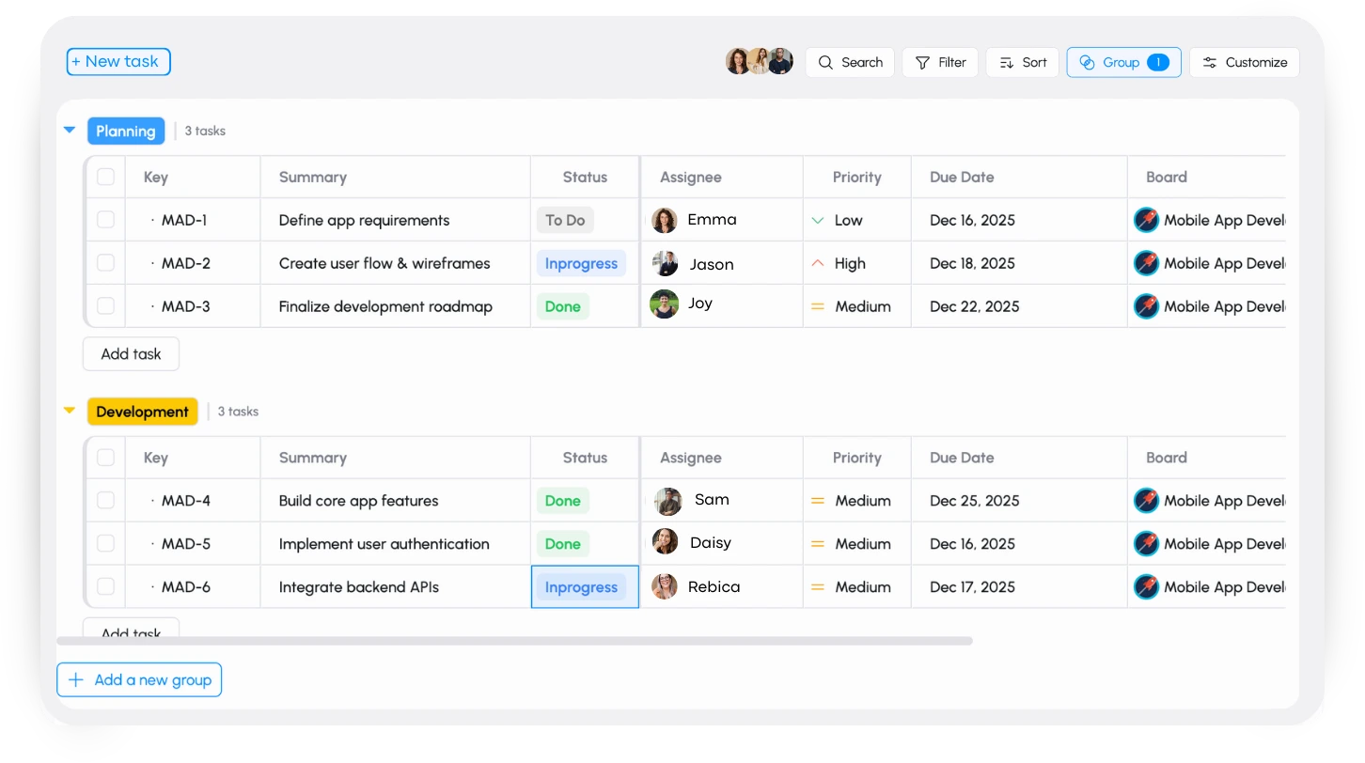Open the Group settings

1123,62
